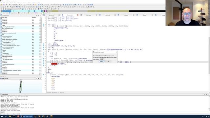The image size is (210, 118).
Task: Open Windows Start menu
Action: (x=2, y=116)
